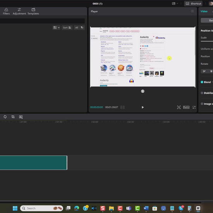Expand the layout dropdown arrow
The height and width of the screenshot is (213, 213).
tap(177, 3)
